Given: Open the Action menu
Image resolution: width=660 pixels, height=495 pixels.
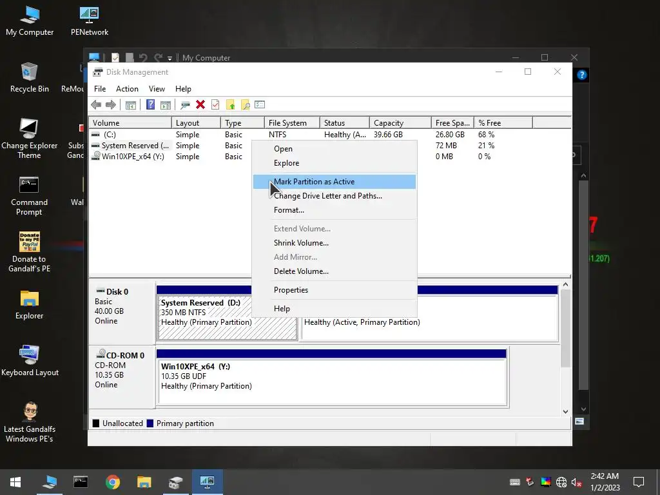Looking at the screenshot, I should pos(127,89).
